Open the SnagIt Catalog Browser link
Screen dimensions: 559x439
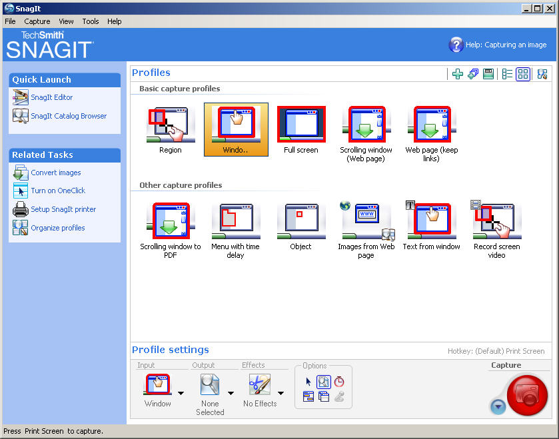pyautogui.click(x=69, y=116)
